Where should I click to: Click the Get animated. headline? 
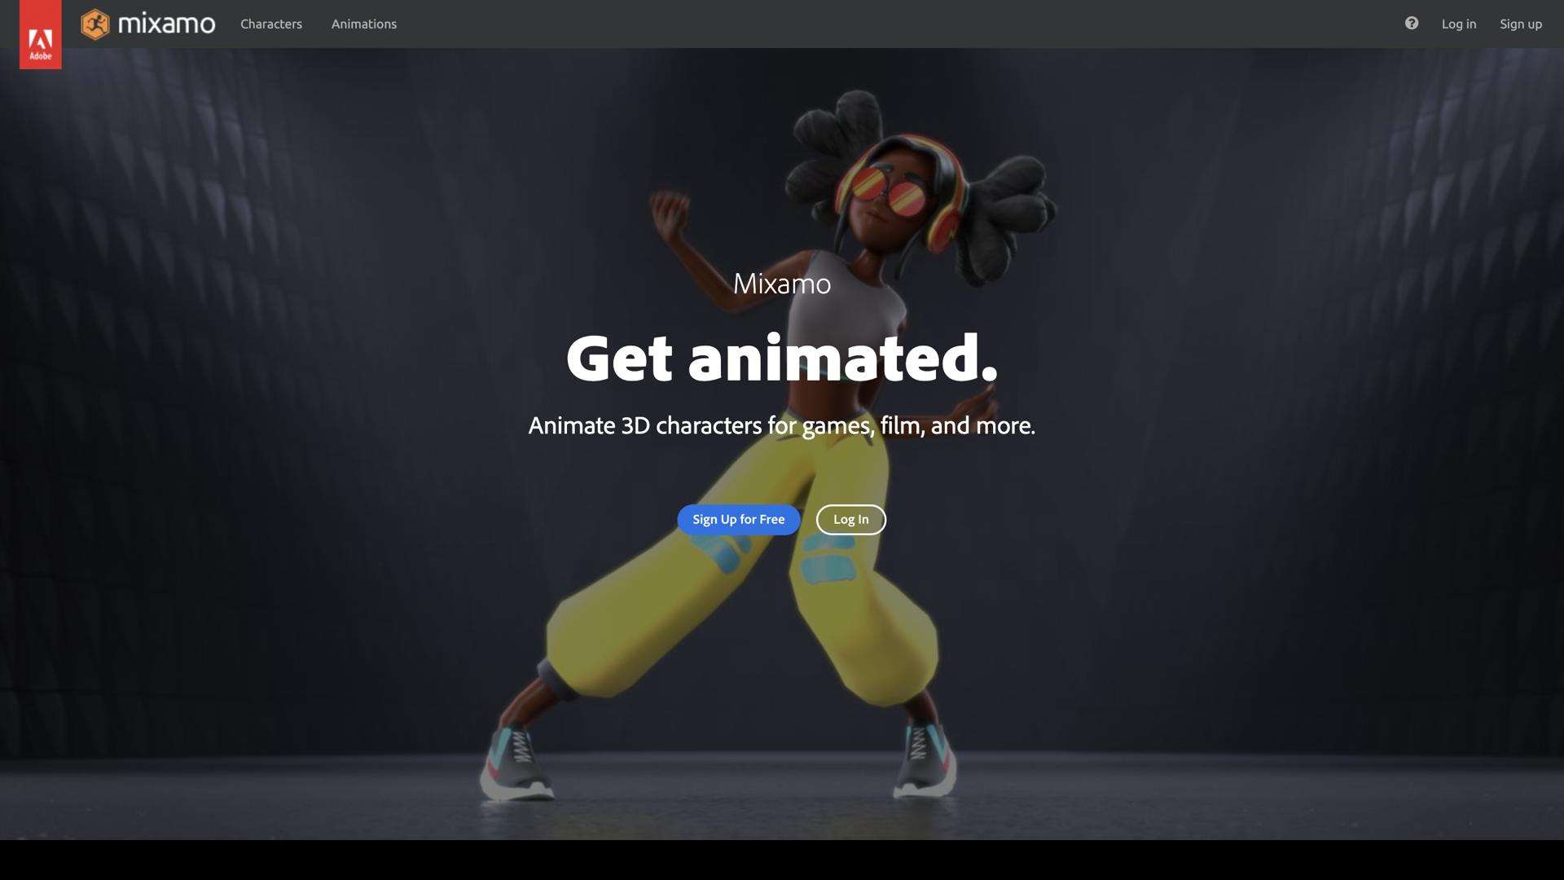[781, 359]
